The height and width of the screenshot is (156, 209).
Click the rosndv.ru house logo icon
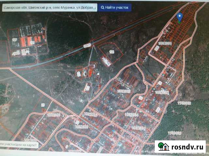pyautogui.click(x=163, y=147)
